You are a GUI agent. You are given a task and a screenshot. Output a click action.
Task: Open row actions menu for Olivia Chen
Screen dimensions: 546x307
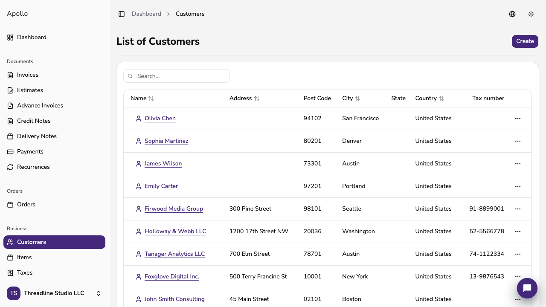point(518,119)
